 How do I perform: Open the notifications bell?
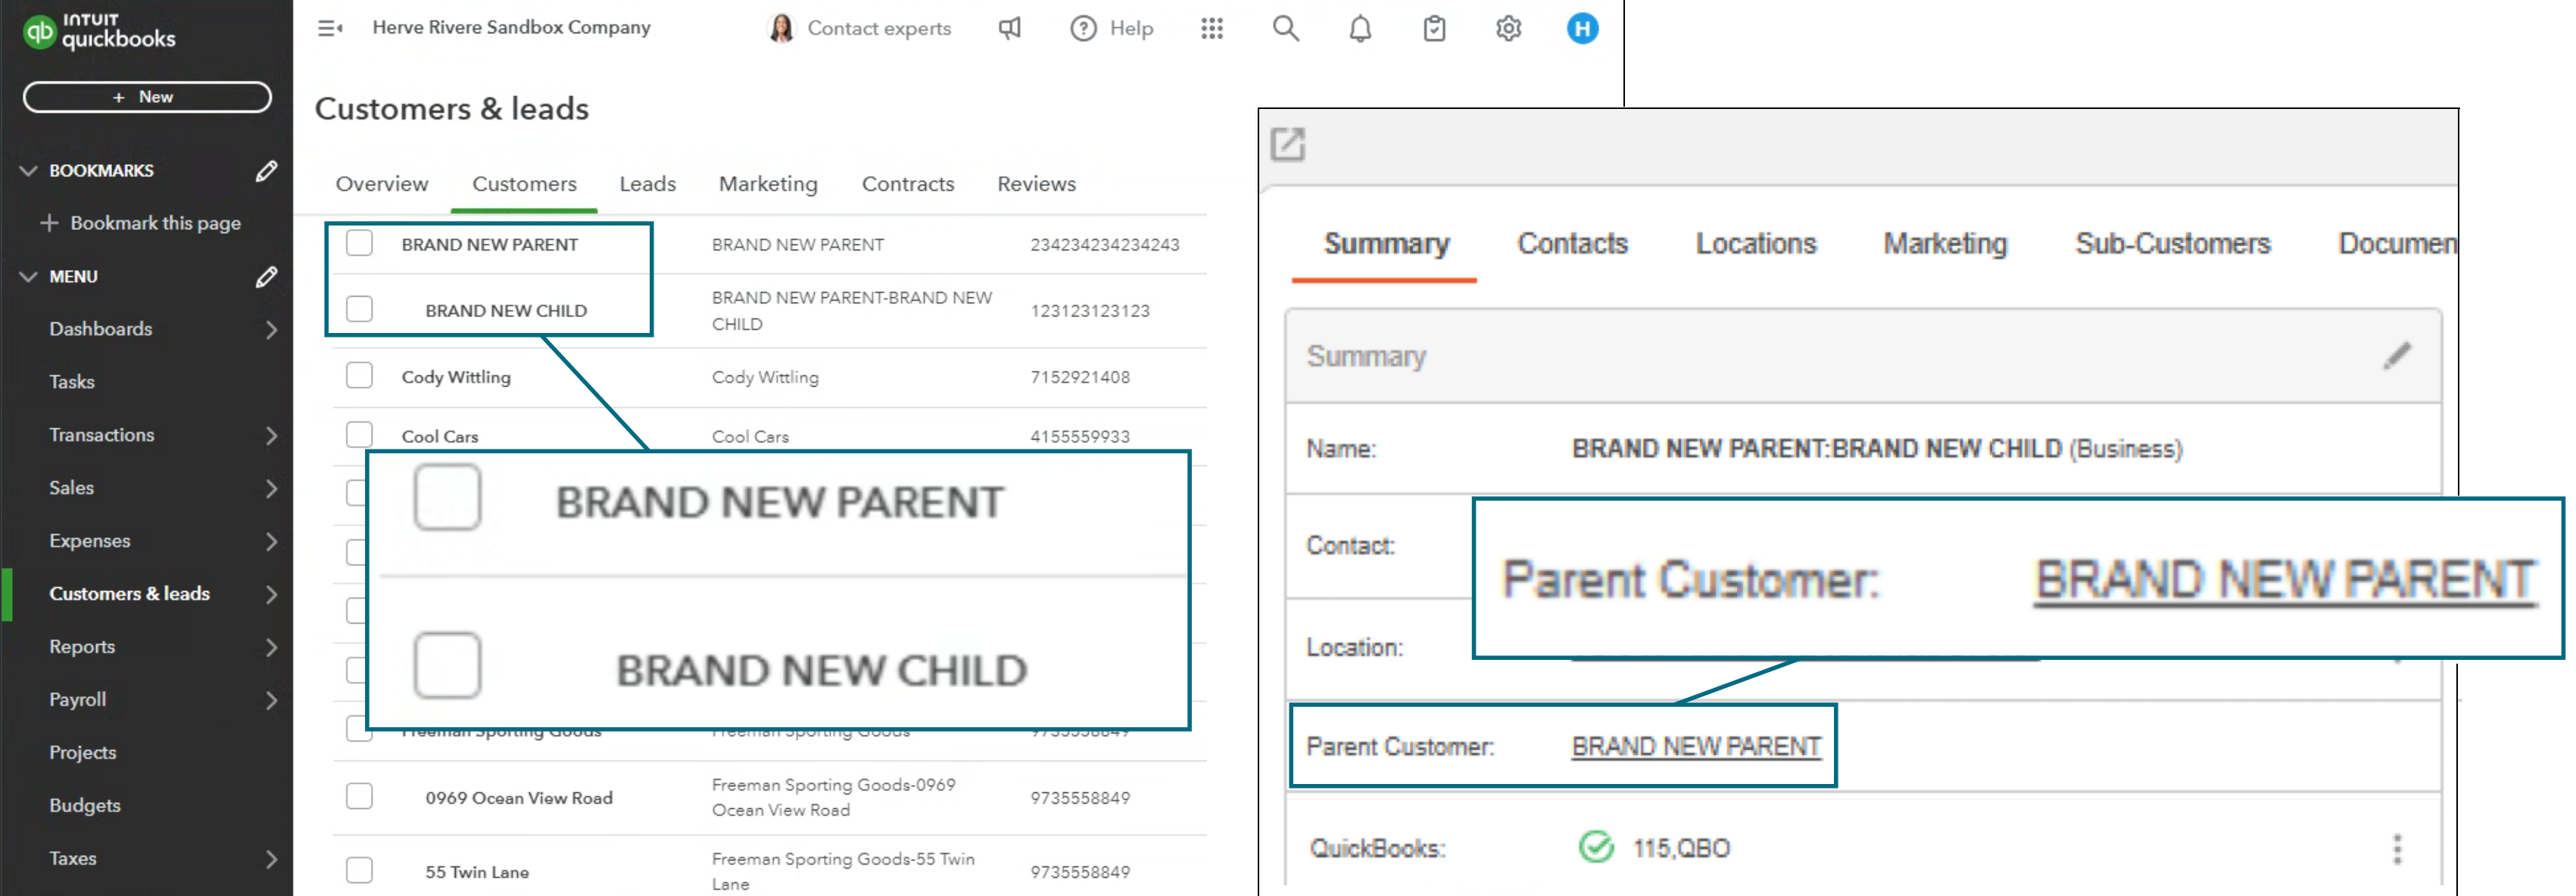[1359, 28]
